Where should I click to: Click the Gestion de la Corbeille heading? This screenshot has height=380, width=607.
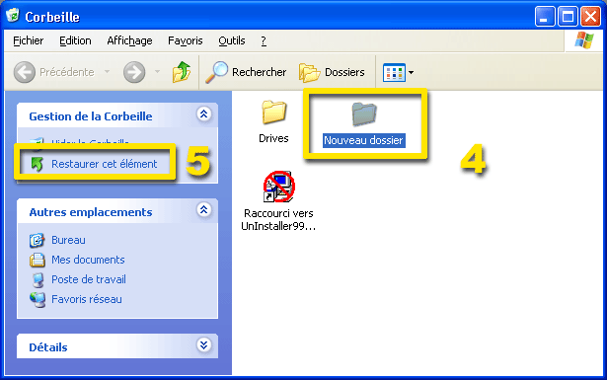(x=91, y=116)
